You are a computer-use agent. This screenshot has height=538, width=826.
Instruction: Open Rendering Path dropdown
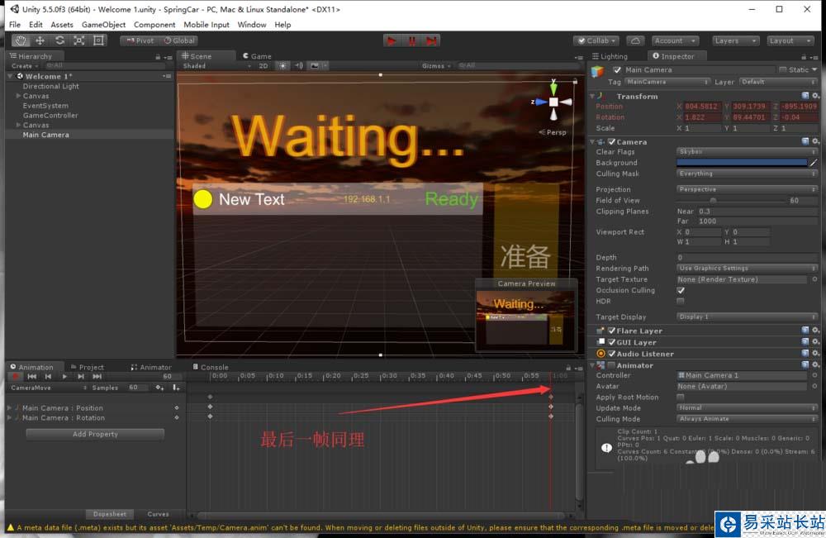(x=747, y=269)
